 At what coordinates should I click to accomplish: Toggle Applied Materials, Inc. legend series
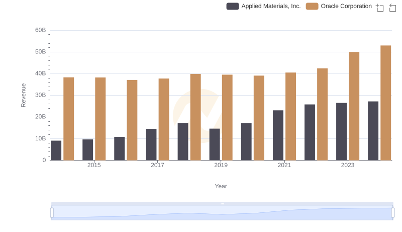263,6
